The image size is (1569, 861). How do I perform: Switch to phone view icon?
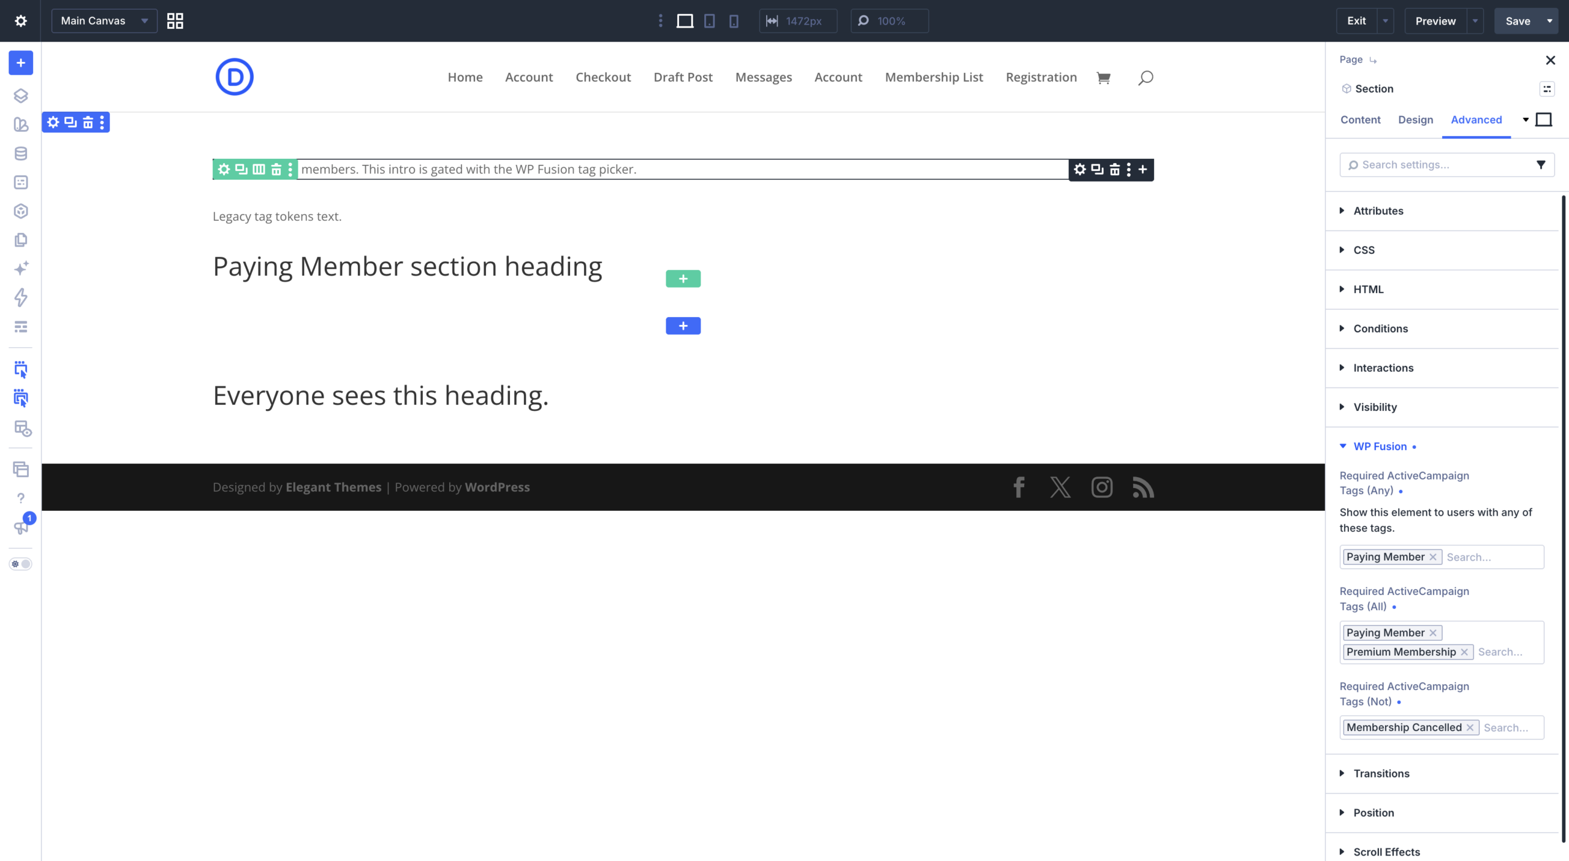click(x=734, y=21)
